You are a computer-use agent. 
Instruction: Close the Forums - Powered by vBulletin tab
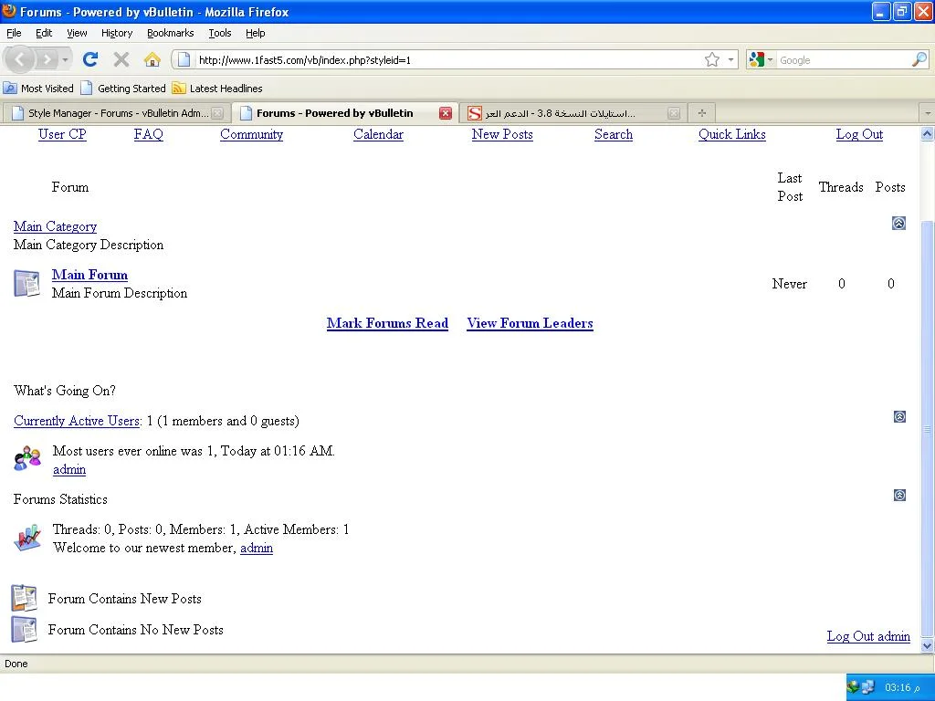445,113
